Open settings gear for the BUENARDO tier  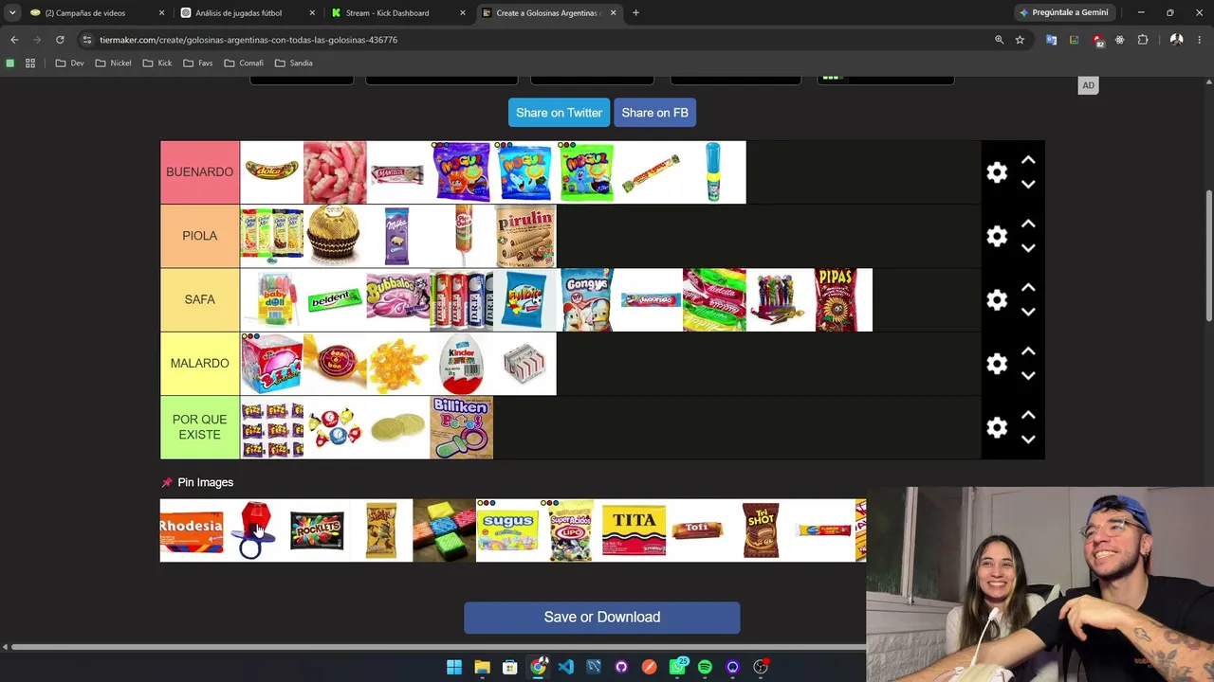coord(997,172)
